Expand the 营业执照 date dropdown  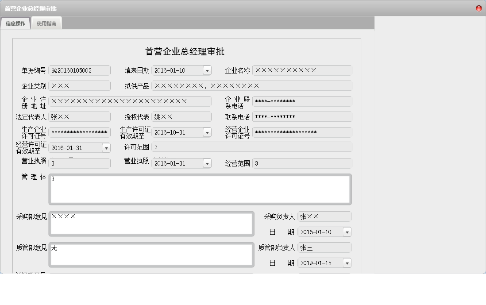point(206,163)
